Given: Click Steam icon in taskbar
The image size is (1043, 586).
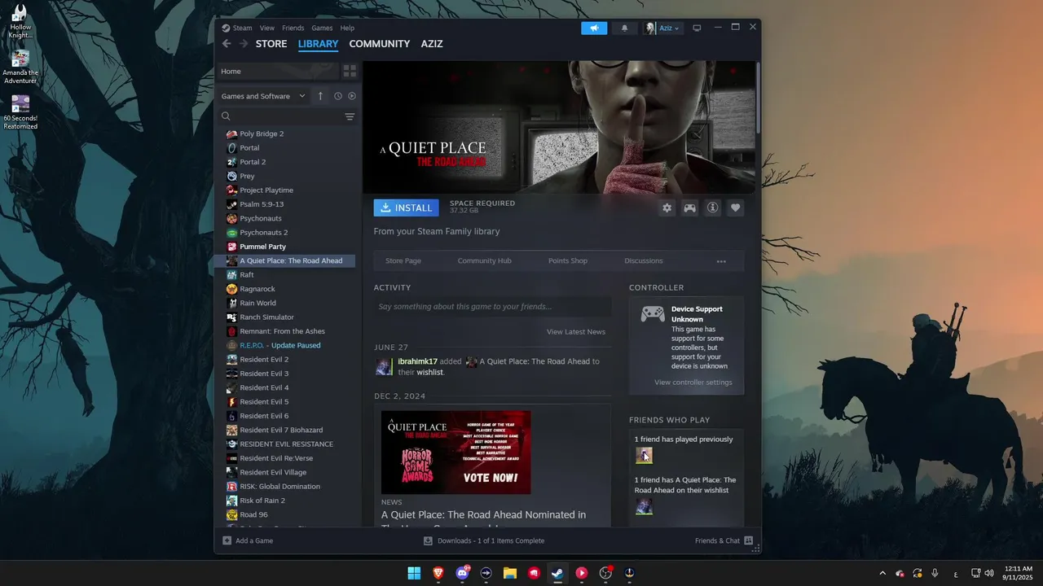Looking at the screenshot, I should click(557, 573).
